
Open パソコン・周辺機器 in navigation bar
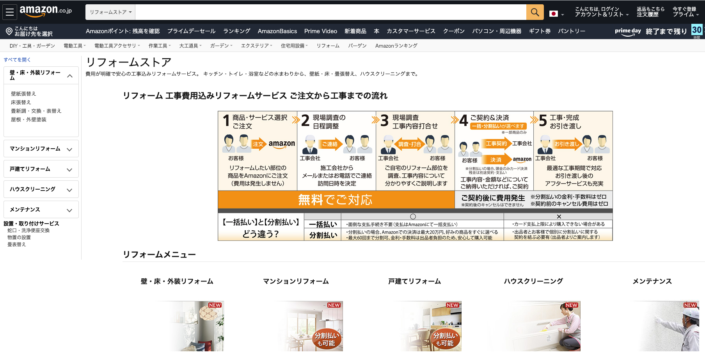tap(497, 31)
